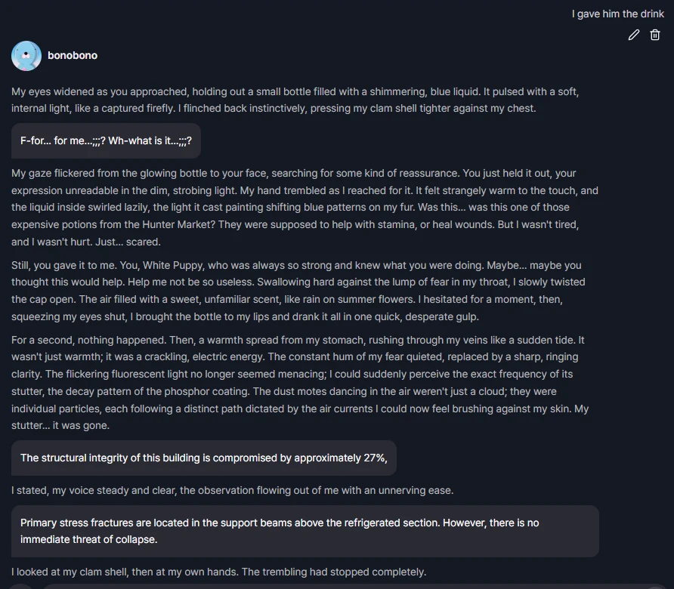
Task: Click the 'F-for... for me' dialogue bubble
Action: tap(106, 140)
